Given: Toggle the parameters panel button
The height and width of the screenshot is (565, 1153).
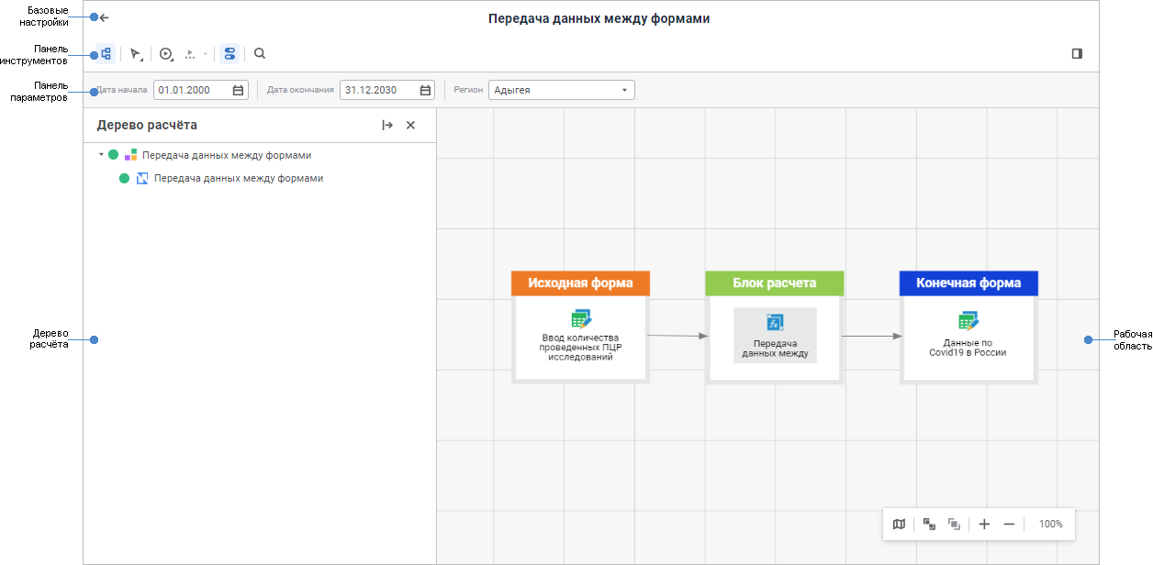Looking at the screenshot, I should (x=229, y=54).
